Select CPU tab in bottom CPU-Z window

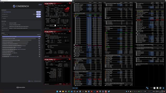[x=46, y=61]
